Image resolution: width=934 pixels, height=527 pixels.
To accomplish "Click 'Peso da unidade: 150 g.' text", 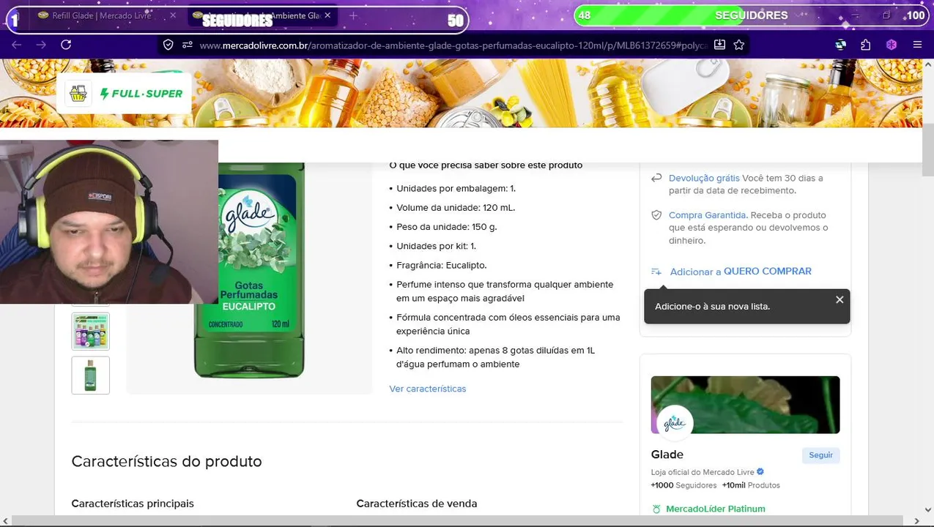I will [447, 227].
